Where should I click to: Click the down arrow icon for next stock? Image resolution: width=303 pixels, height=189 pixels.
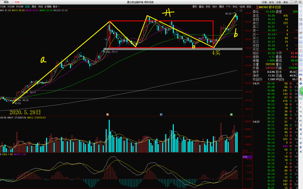[x=301, y=15]
